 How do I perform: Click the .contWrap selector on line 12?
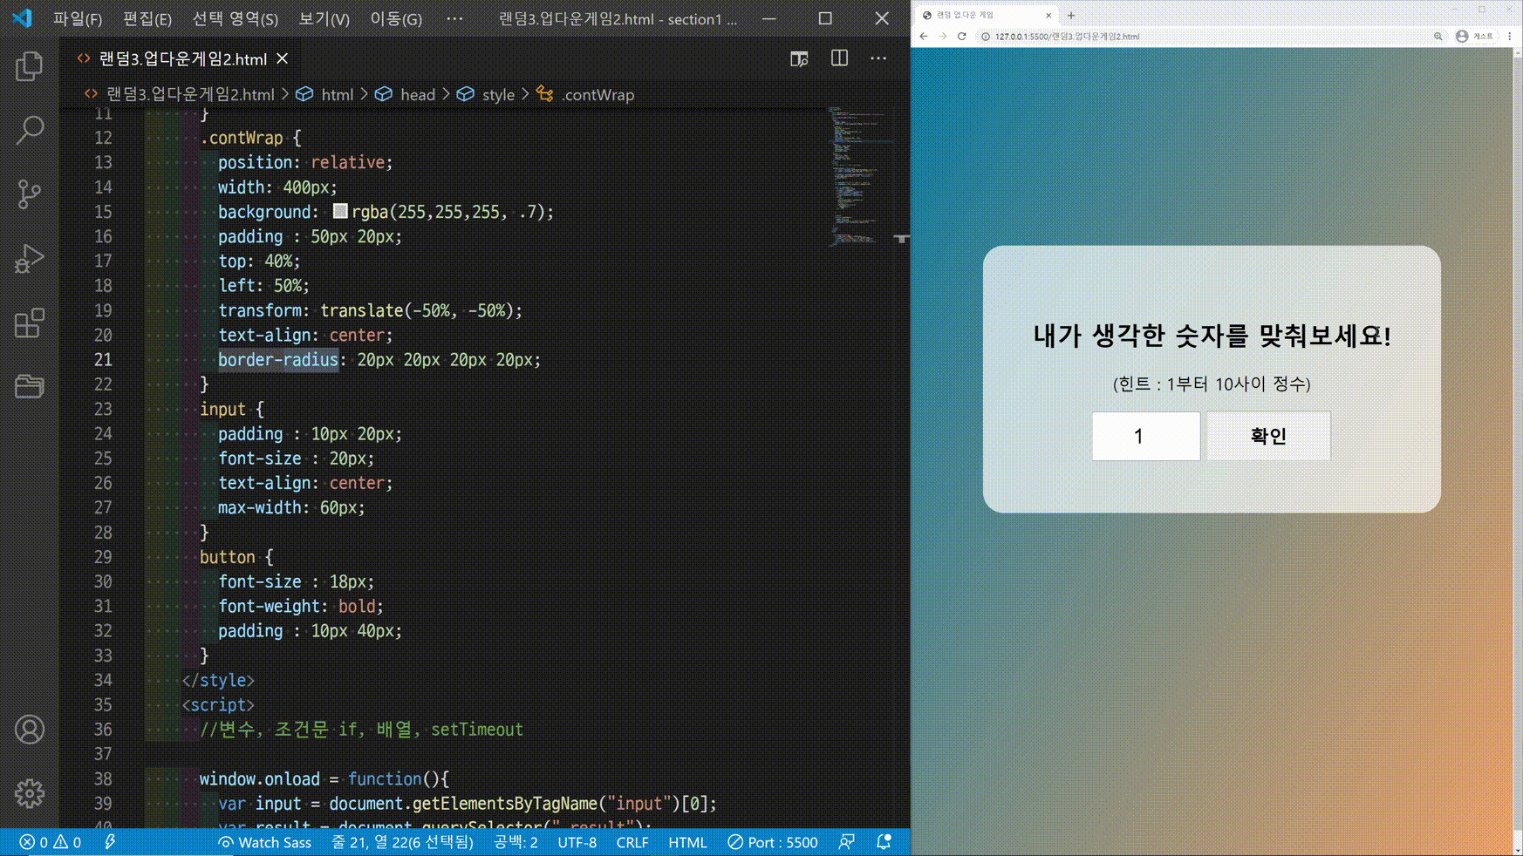242,138
